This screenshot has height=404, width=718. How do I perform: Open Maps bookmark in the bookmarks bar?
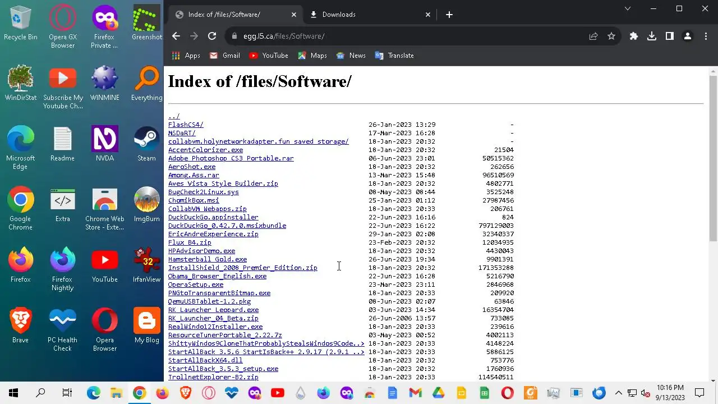[312, 56]
